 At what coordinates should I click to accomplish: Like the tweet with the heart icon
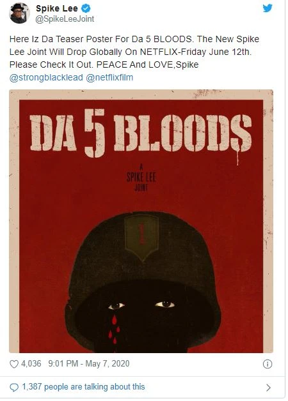14,364
